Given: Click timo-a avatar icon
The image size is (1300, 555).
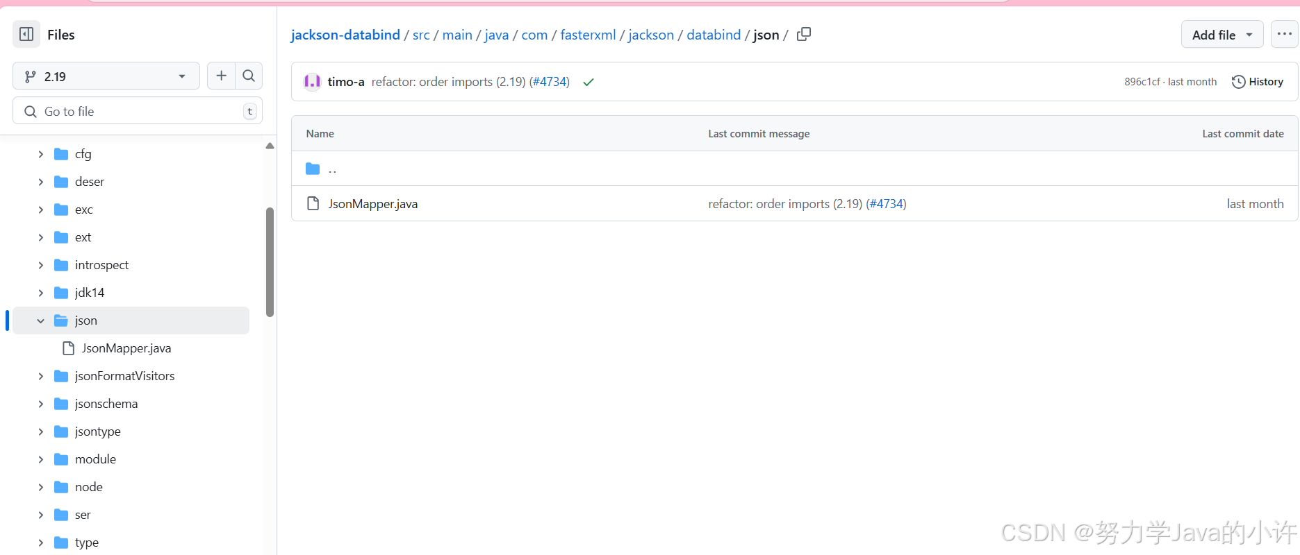Looking at the screenshot, I should pos(312,82).
